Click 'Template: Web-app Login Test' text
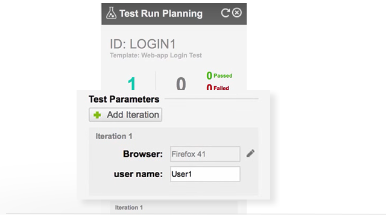This screenshot has height=217, width=386. pos(156,55)
